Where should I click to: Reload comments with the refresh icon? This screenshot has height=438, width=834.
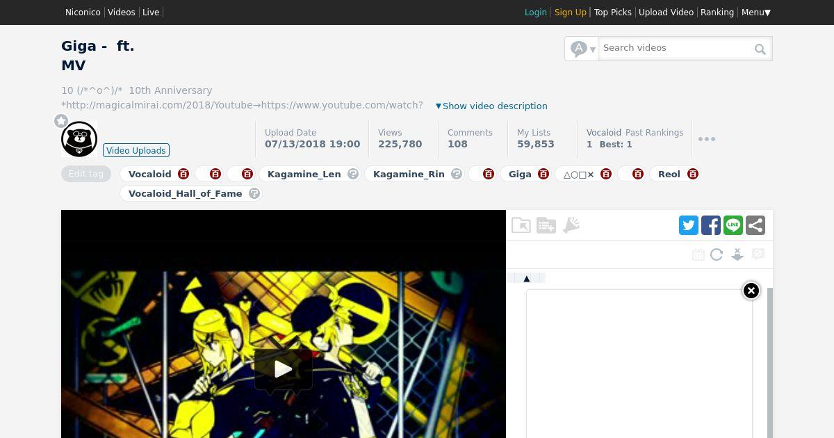coord(717,255)
